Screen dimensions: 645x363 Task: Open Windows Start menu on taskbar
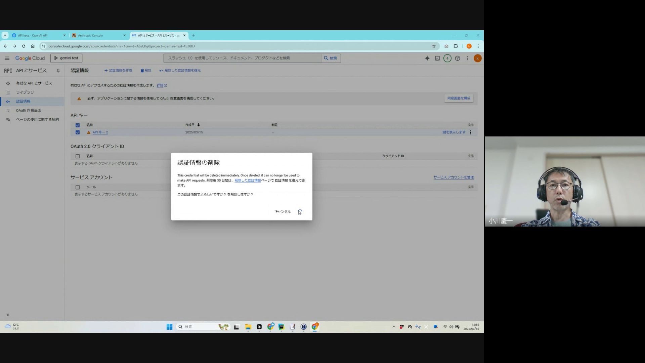click(x=169, y=327)
